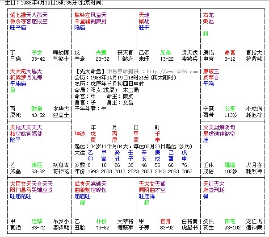This screenshot has width=269, height=237.
Task: Select the 农历：戊辰年三月初四日申时 line
Action: pos(109,84)
